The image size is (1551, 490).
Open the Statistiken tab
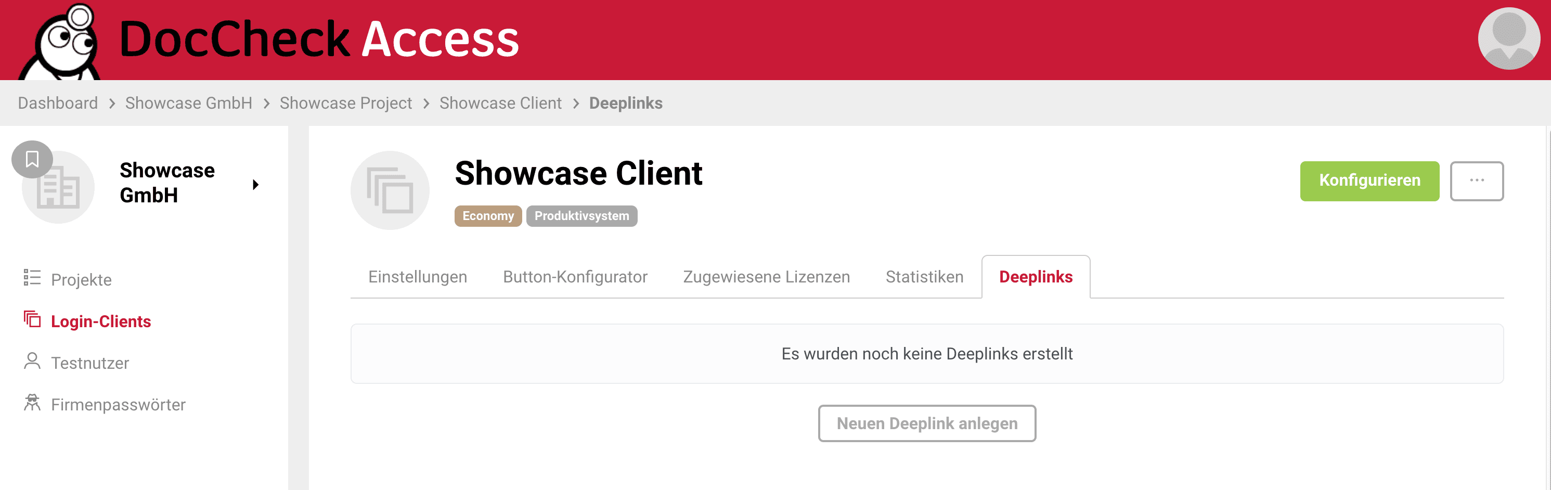coord(924,277)
